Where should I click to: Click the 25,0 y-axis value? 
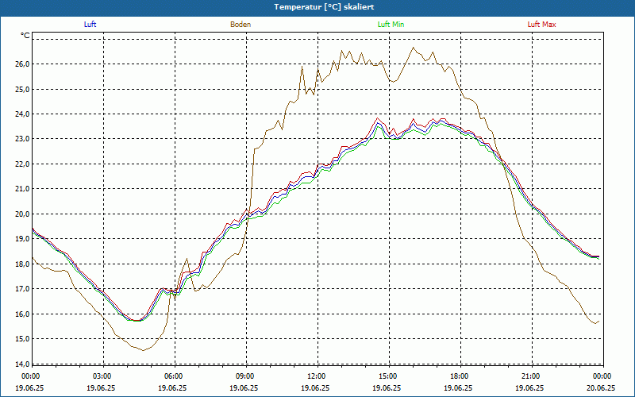pyautogui.click(x=23, y=89)
